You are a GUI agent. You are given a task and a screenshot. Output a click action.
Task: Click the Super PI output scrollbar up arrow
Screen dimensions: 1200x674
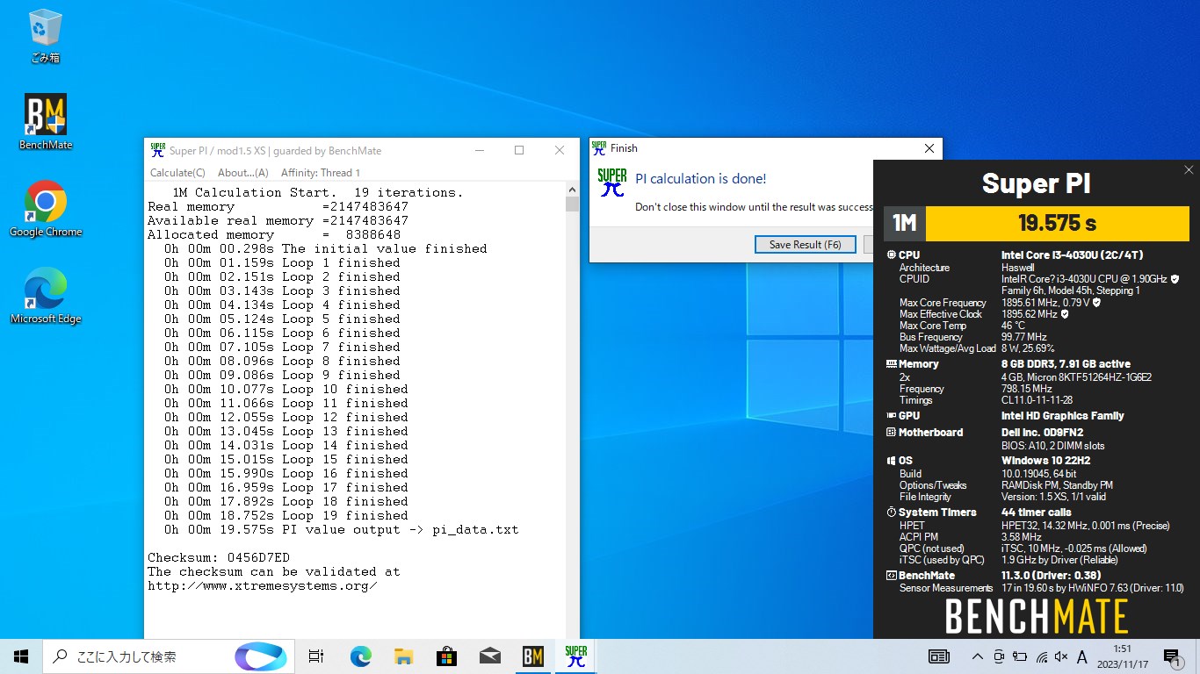tap(572, 189)
